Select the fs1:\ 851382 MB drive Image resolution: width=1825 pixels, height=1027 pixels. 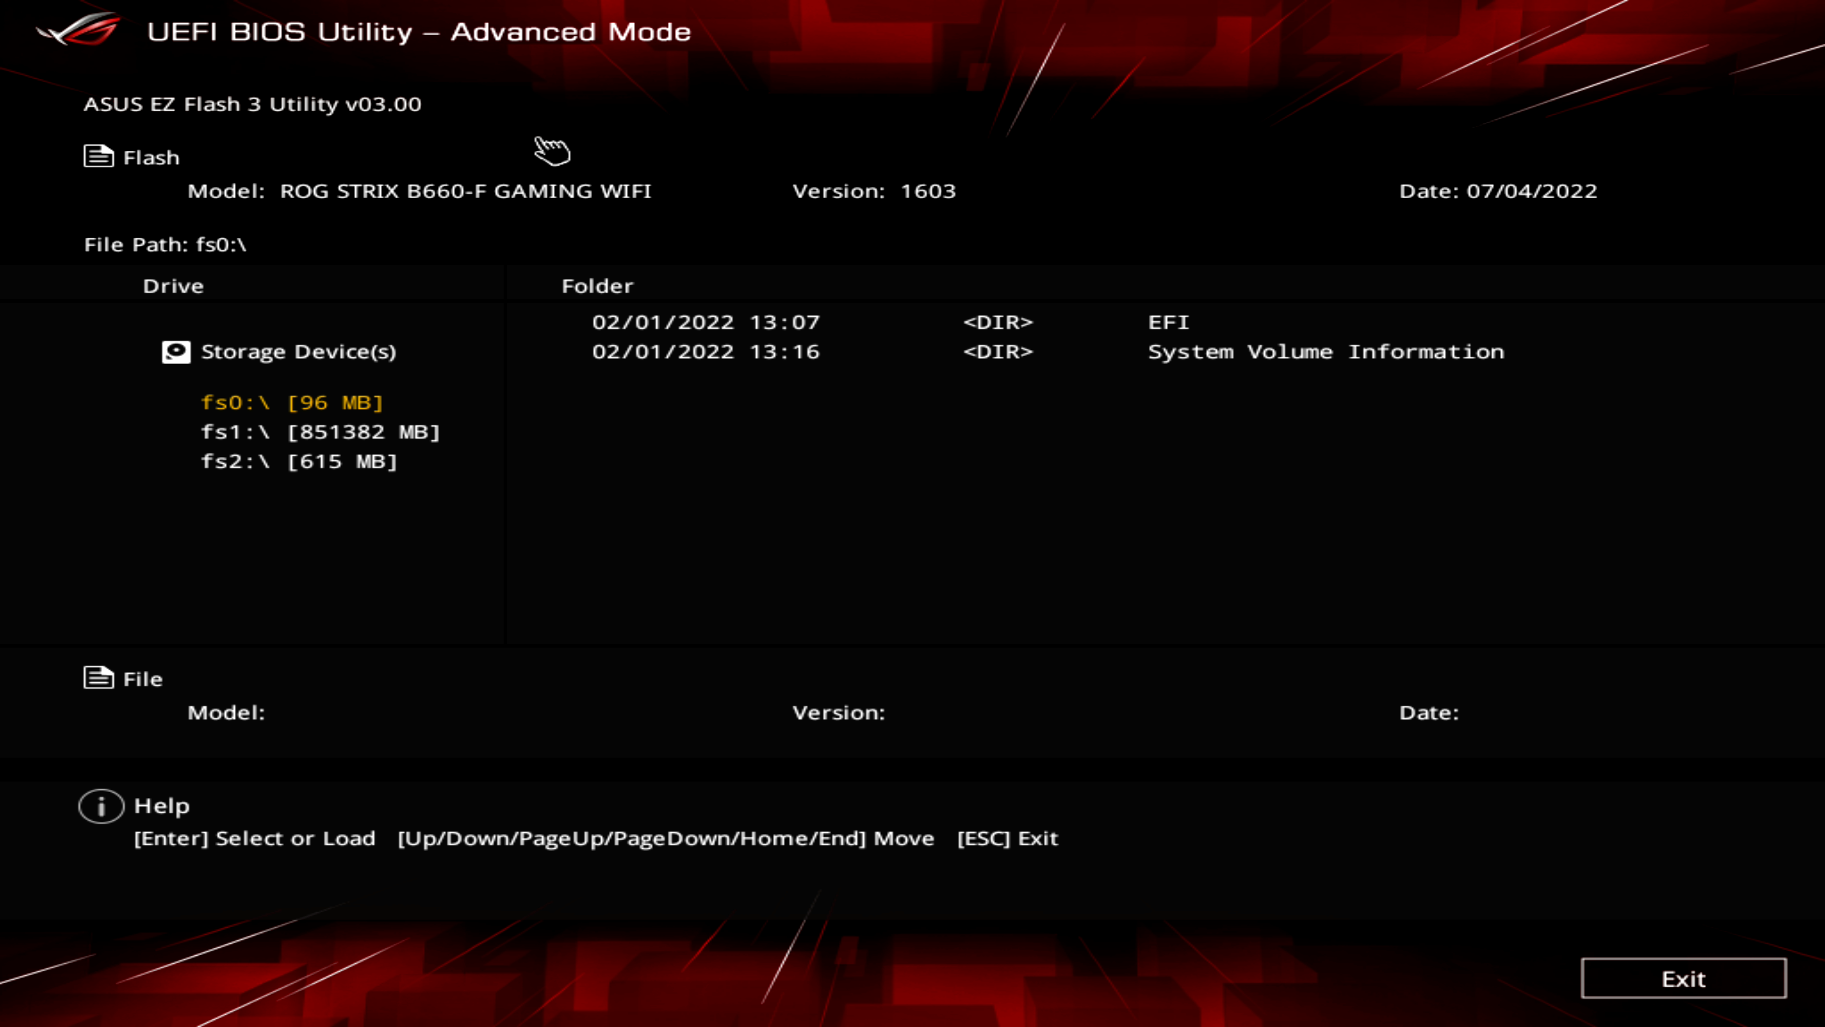point(320,432)
